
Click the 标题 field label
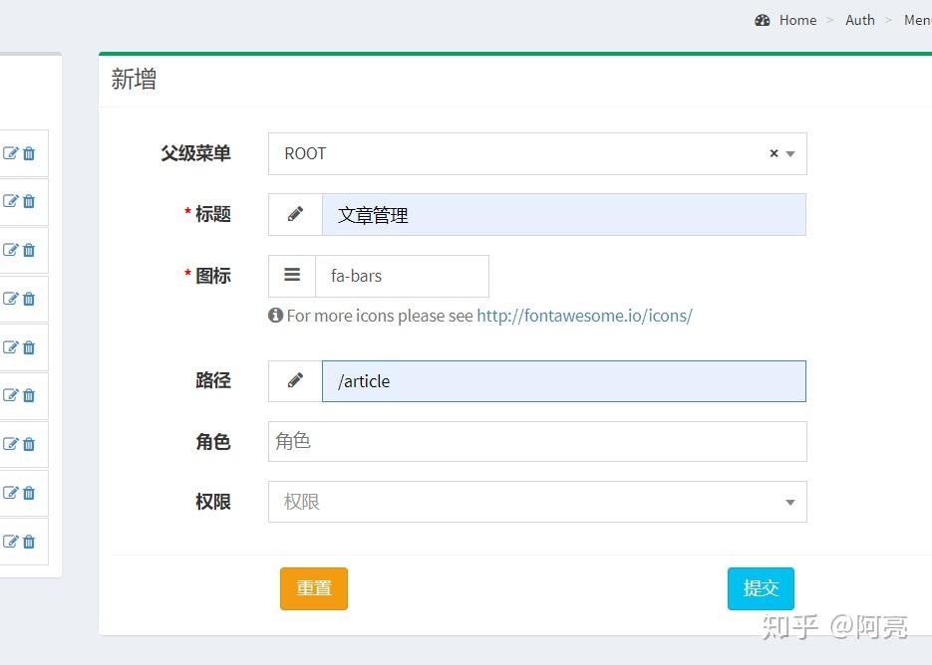point(212,214)
